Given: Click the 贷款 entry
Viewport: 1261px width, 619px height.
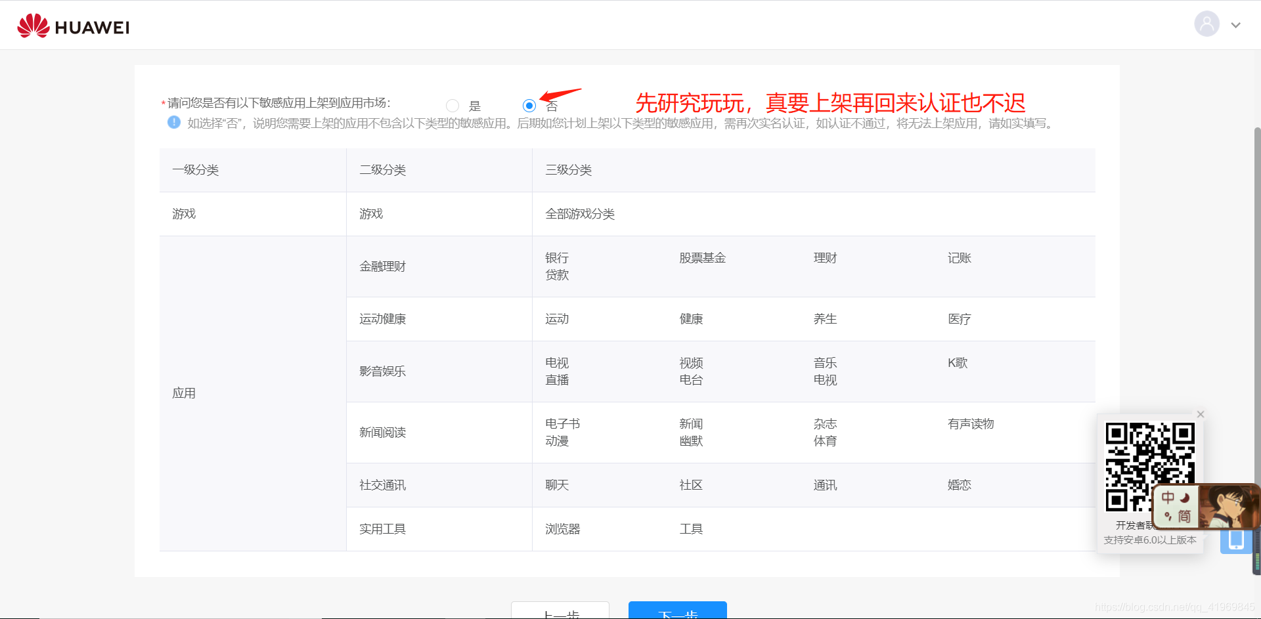Looking at the screenshot, I should [x=557, y=275].
